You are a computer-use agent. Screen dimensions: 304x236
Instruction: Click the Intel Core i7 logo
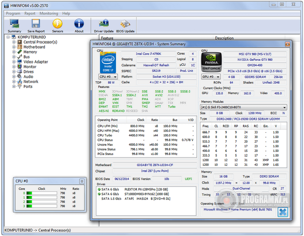point(108,63)
